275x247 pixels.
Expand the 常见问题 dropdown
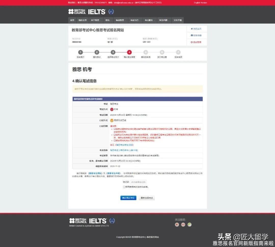tap(164, 20)
